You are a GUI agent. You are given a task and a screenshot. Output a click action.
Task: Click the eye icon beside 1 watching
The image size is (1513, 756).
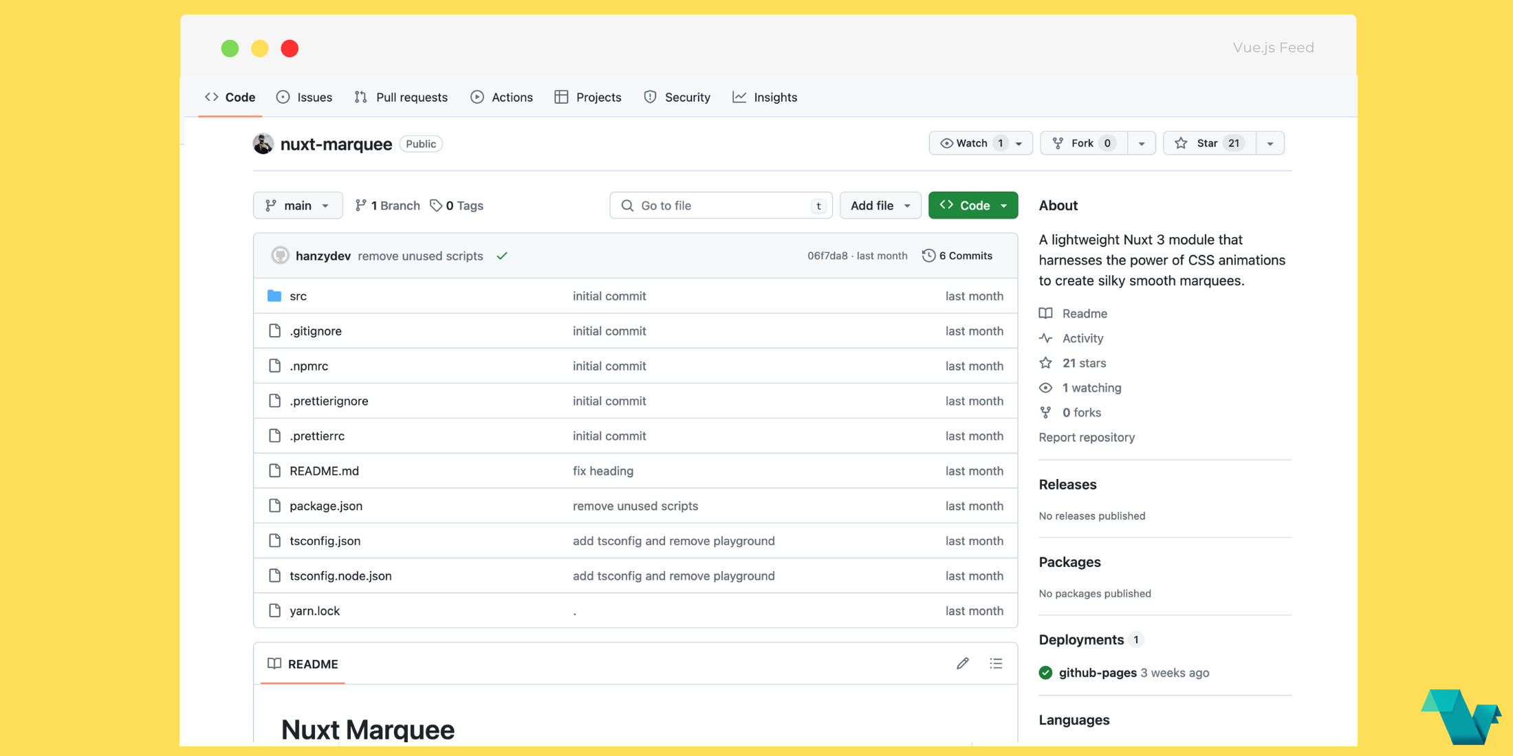coord(1045,388)
